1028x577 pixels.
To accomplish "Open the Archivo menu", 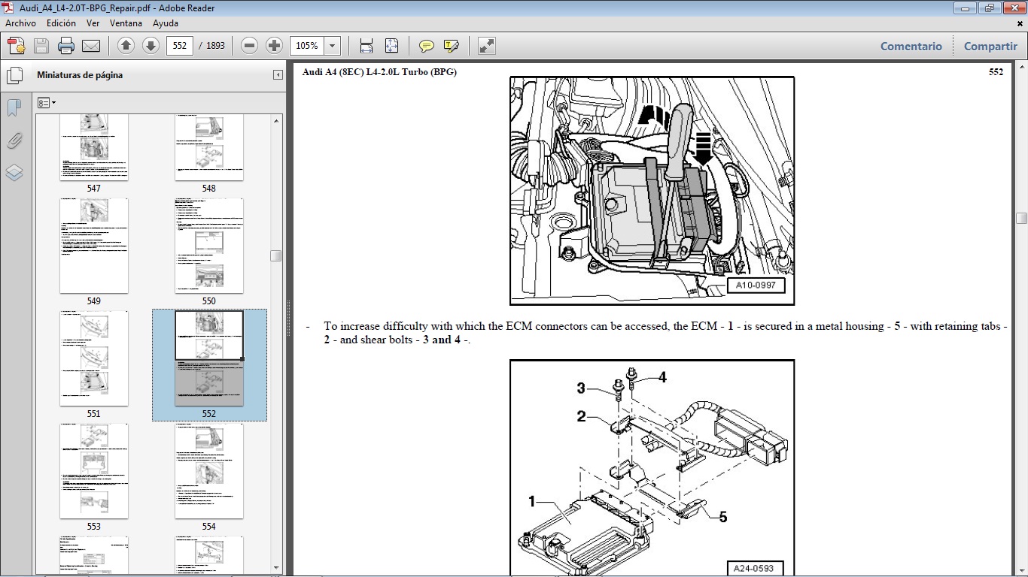I will click(x=20, y=23).
